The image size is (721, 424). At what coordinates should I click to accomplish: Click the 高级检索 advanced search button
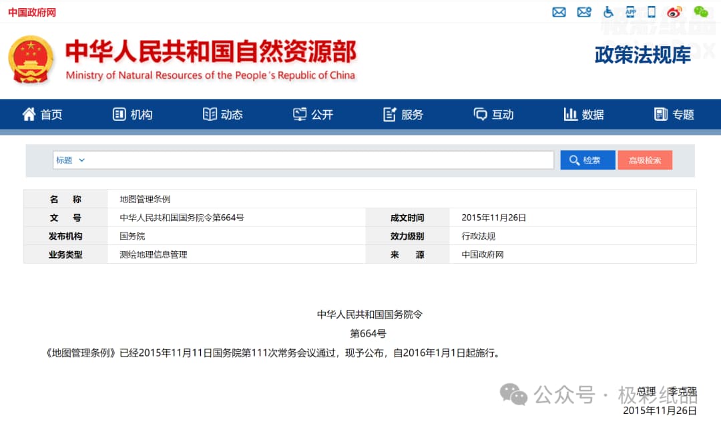[645, 160]
